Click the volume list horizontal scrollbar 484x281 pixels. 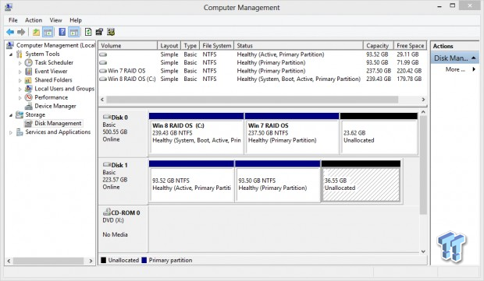pos(252,100)
